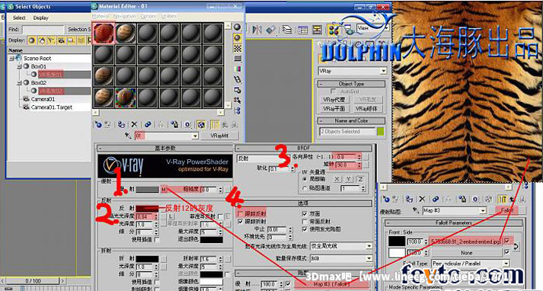Click Mirror tool icon in main toolbar

coord(257,30)
